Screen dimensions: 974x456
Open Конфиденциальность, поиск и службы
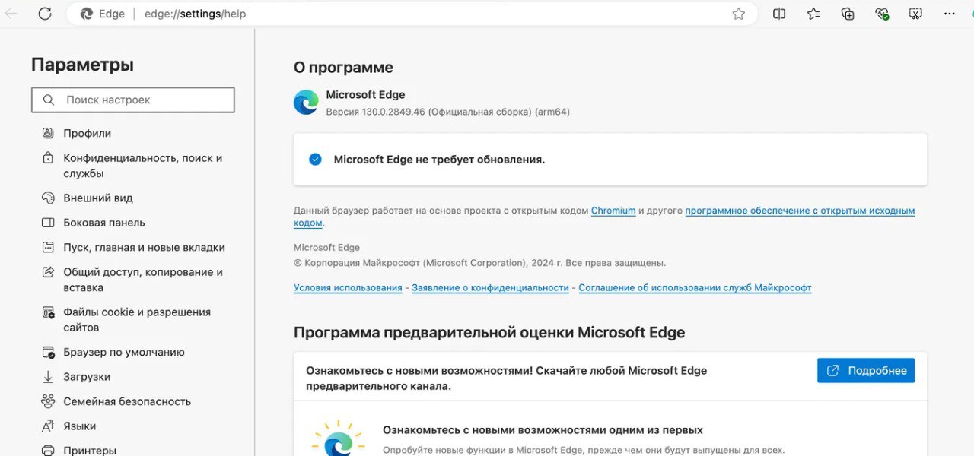pyautogui.click(x=142, y=166)
